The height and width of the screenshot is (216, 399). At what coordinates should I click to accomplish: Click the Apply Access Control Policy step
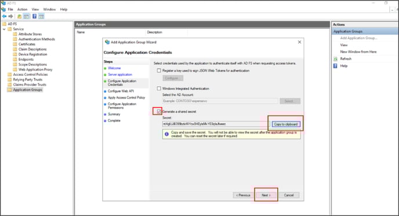pyautogui.click(x=126, y=98)
